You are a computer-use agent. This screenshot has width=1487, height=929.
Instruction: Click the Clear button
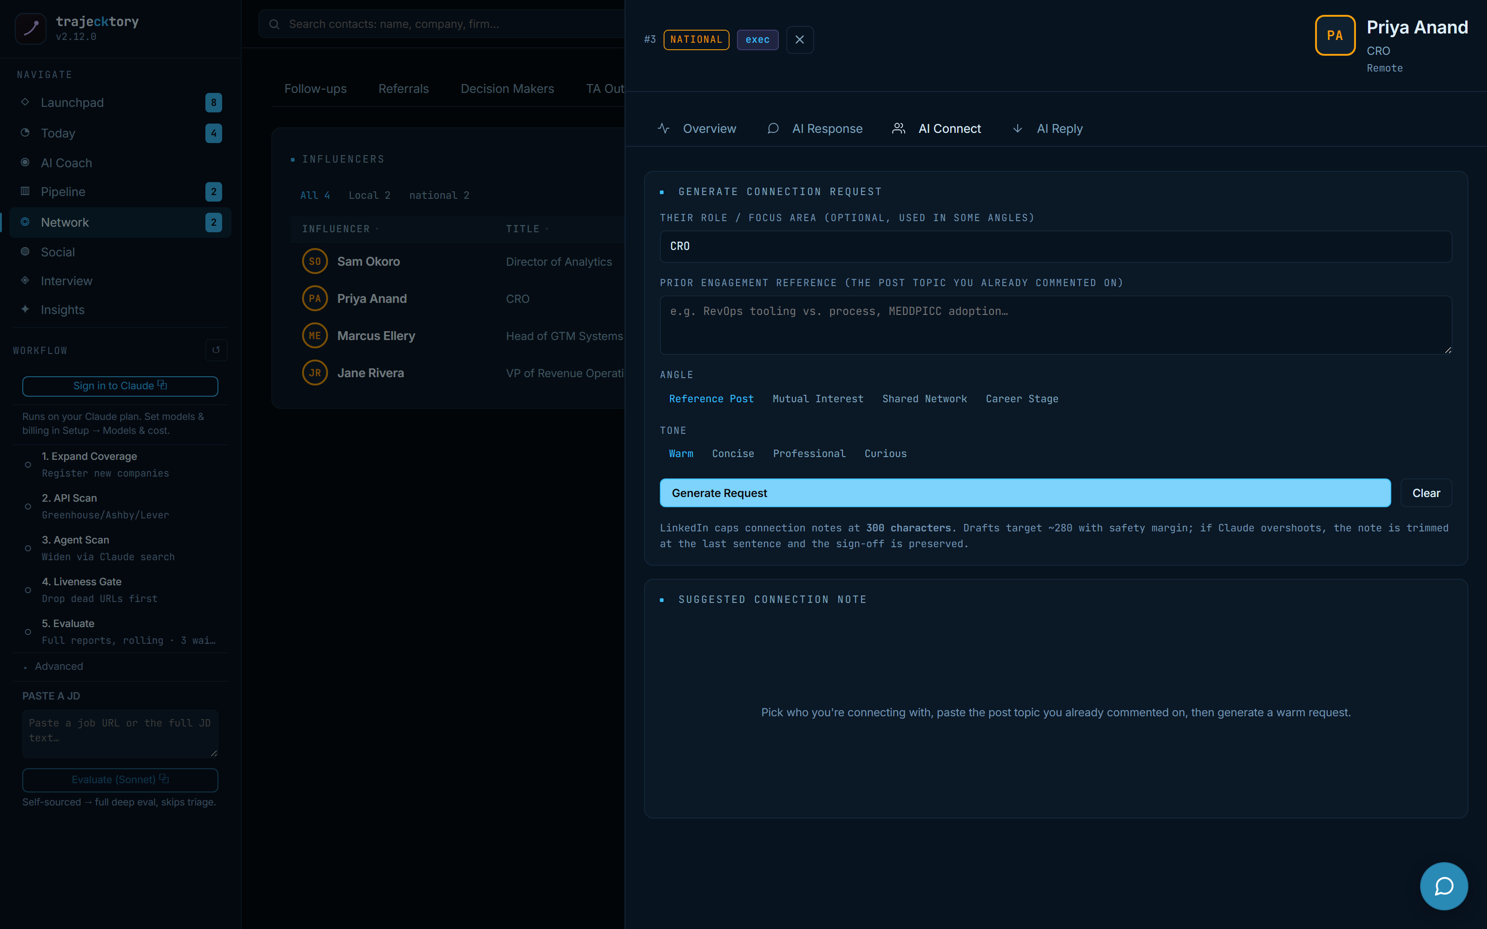(x=1426, y=493)
